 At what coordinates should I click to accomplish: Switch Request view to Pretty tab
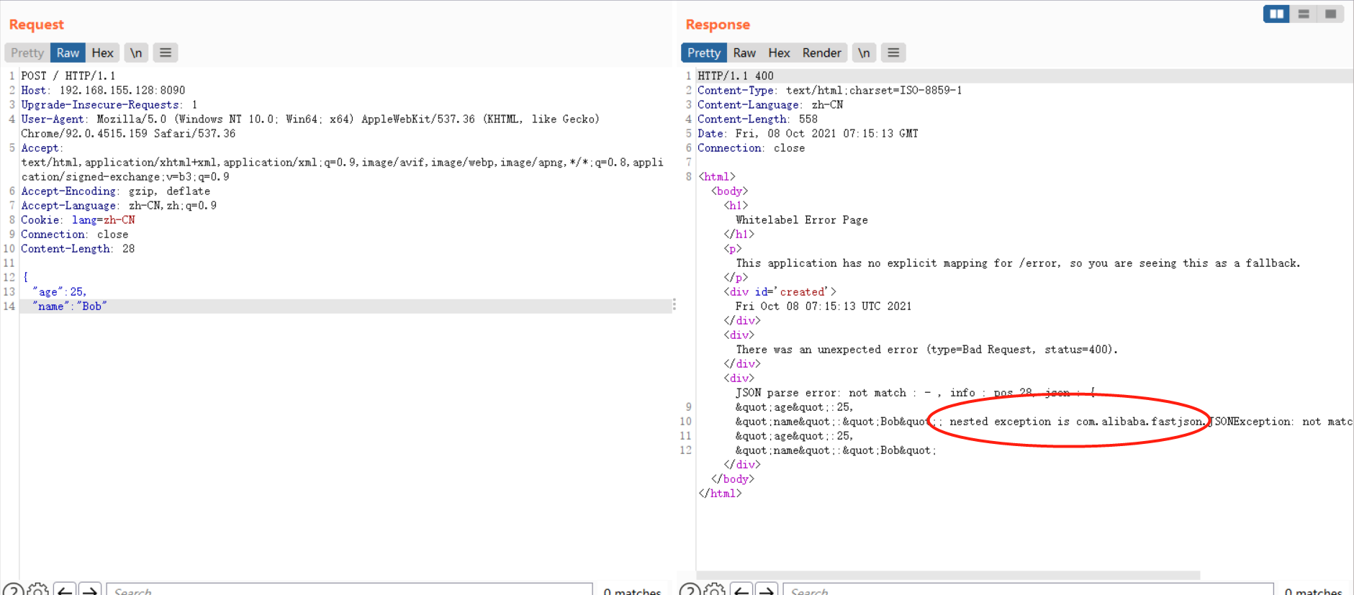[x=27, y=53]
